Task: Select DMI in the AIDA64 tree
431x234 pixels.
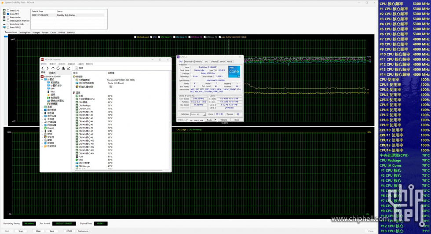Action: coord(51,88)
